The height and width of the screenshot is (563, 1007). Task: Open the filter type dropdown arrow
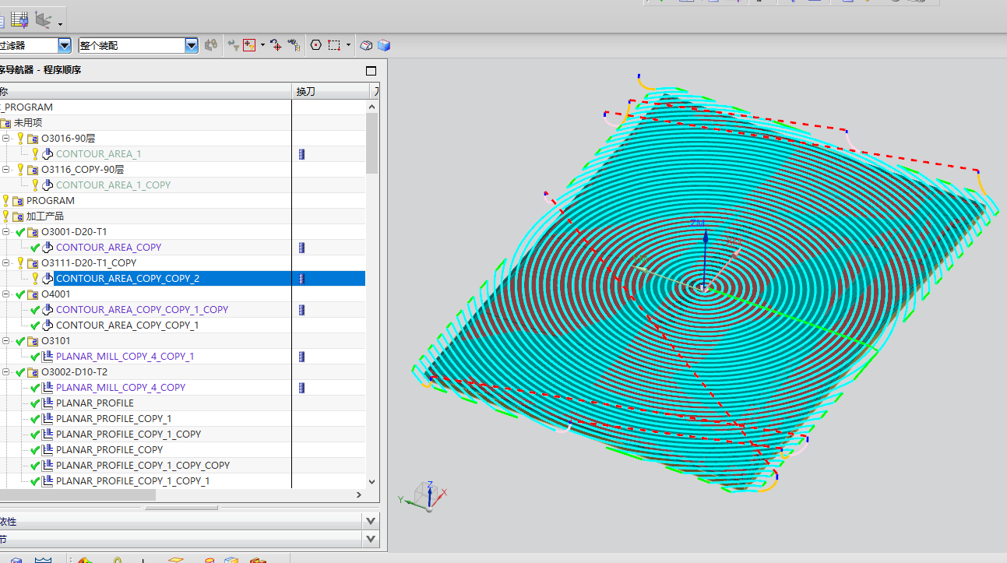coord(65,46)
